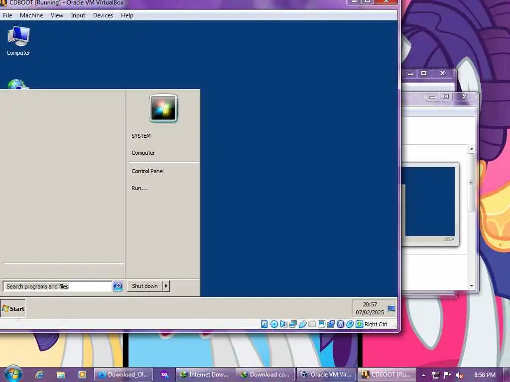The height and width of the screenshot is (382, 510).
Task: Open the Machine menu
Action: coord(31,15)
